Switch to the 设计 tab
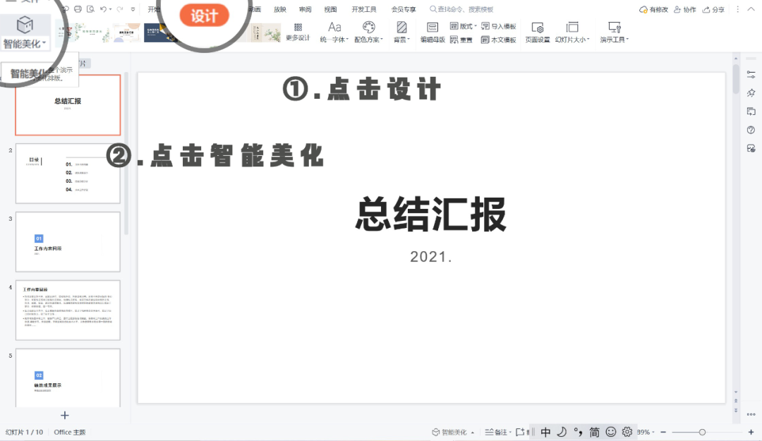Viewport: 762px width, 441px height. pyautogui.click(x=204, y=15)
